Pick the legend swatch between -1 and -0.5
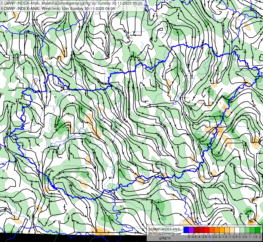Viewport: 263px width, 242px height. click(232, 230)
